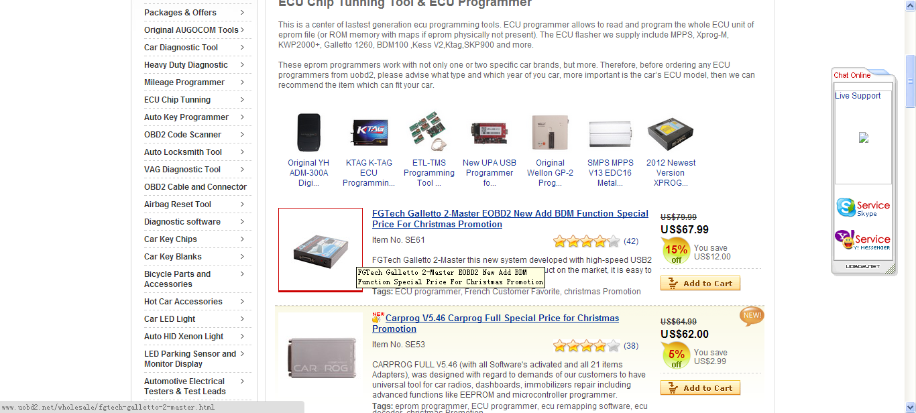Open the New UPA USB Programmer image

[490, 133]
